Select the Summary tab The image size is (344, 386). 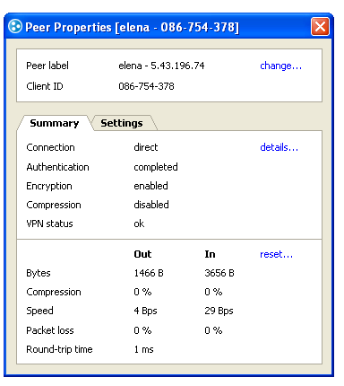tap(54, 123)
